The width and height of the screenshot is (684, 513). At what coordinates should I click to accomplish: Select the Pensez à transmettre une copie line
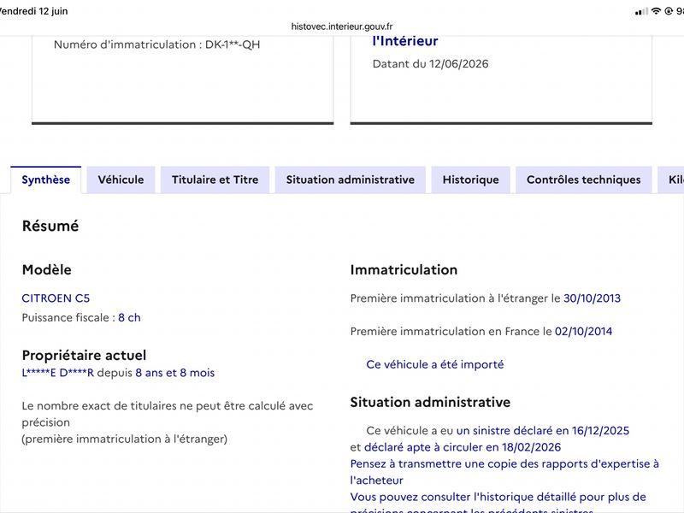(x=504, y=472)
